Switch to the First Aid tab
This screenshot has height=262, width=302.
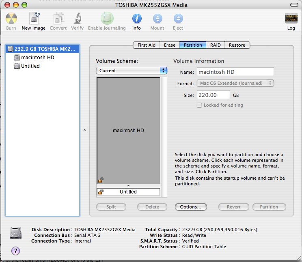(147, 45)
